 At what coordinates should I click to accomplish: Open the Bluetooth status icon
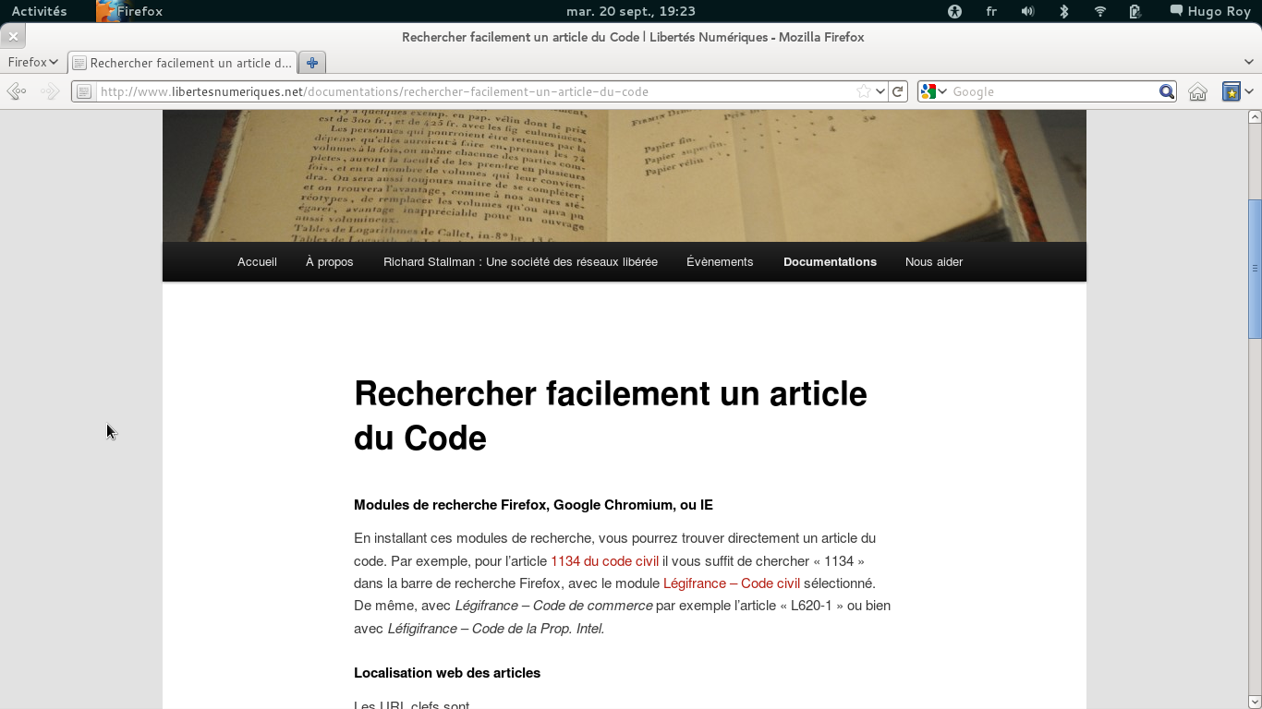click(x=1063, y=11)
